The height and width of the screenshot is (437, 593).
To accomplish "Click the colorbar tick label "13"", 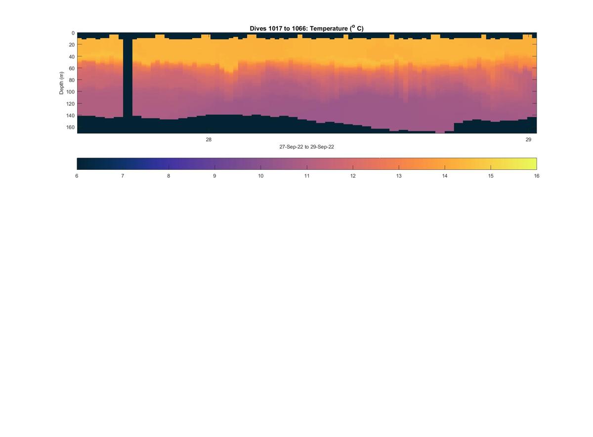I will (399, 176).
